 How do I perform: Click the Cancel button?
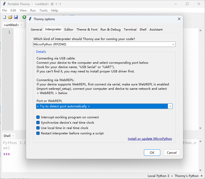[x=172, y=153]
